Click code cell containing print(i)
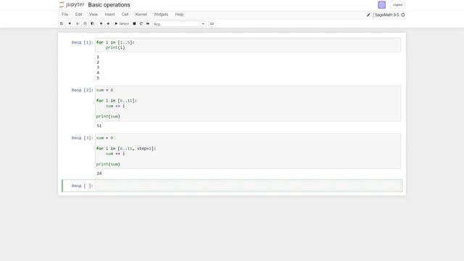Image resolution: width=464 pixels, height=261 pixels. click(x=248, y=45)
